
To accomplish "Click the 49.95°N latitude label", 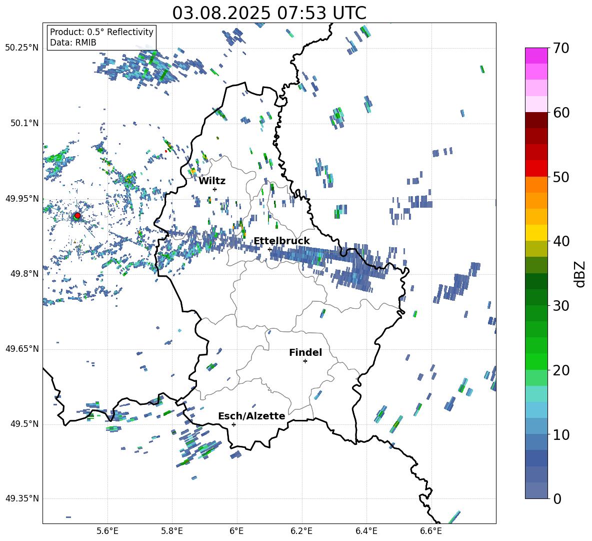I will [22, 199].
